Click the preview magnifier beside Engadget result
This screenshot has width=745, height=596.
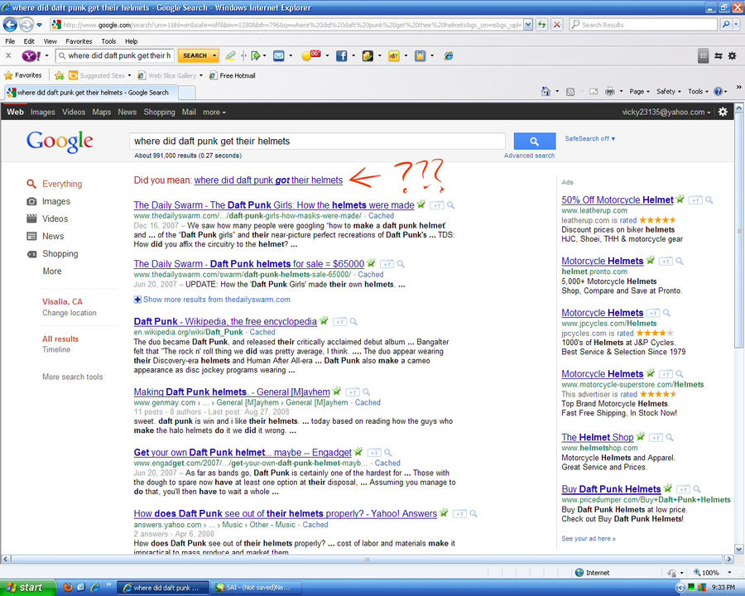pos(387,453)
